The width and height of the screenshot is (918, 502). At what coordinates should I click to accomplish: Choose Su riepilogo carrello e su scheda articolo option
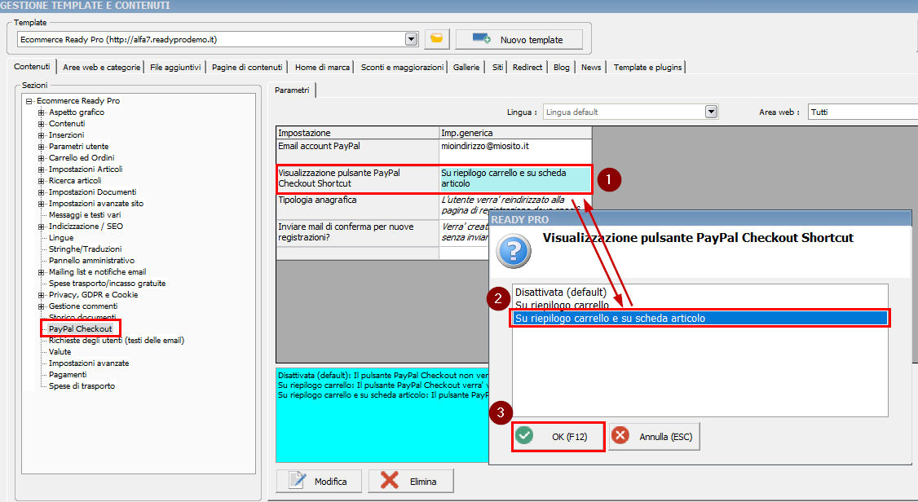click(x=700, y=319)
